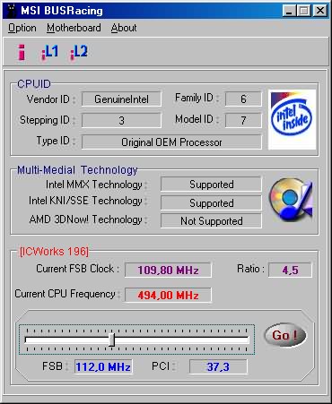This screenshot has height=404, width=332.
Task: Click the [ICWorks 196] group label
Action: click(54, 252)
